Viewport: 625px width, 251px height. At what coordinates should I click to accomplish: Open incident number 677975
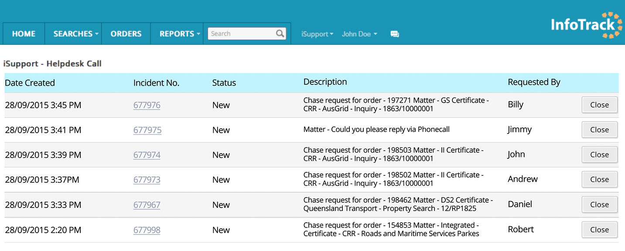point(147,130)
